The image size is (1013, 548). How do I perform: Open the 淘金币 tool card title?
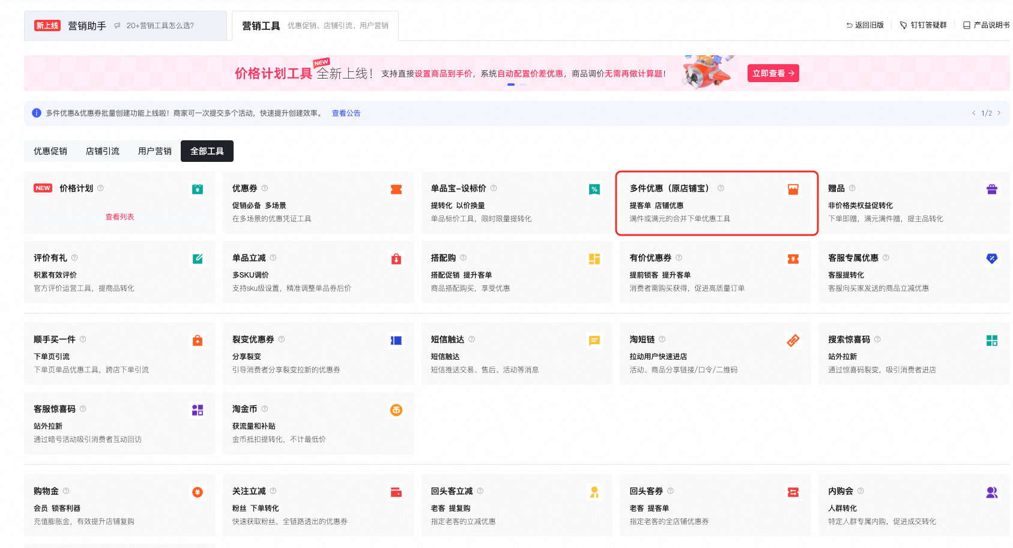point(244,409)
